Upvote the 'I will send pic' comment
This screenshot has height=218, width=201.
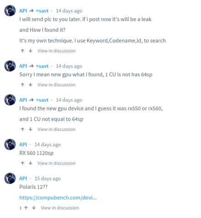[22, 51]
